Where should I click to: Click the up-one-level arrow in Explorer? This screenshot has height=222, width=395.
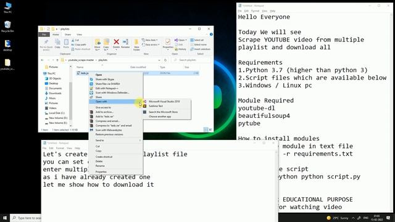(57, 60)
